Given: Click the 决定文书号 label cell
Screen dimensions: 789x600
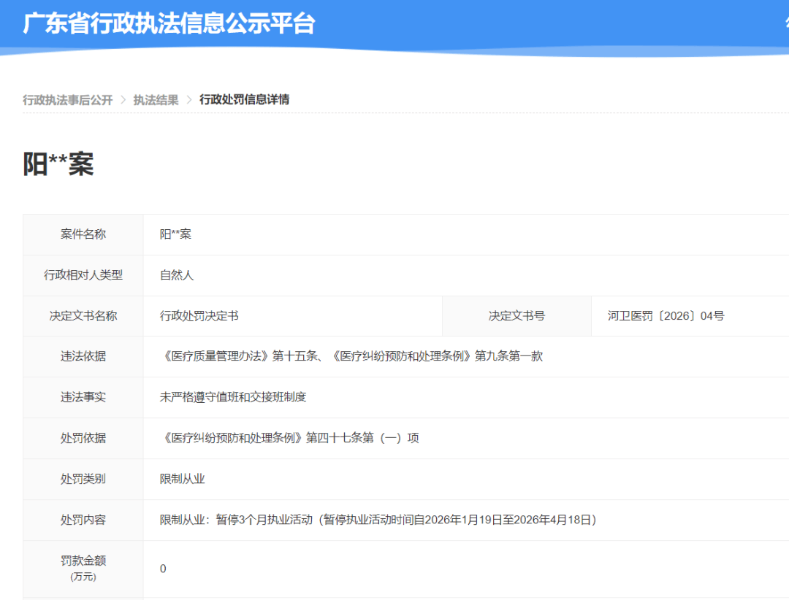Looking at the screenshot, I should coord(517,316).
